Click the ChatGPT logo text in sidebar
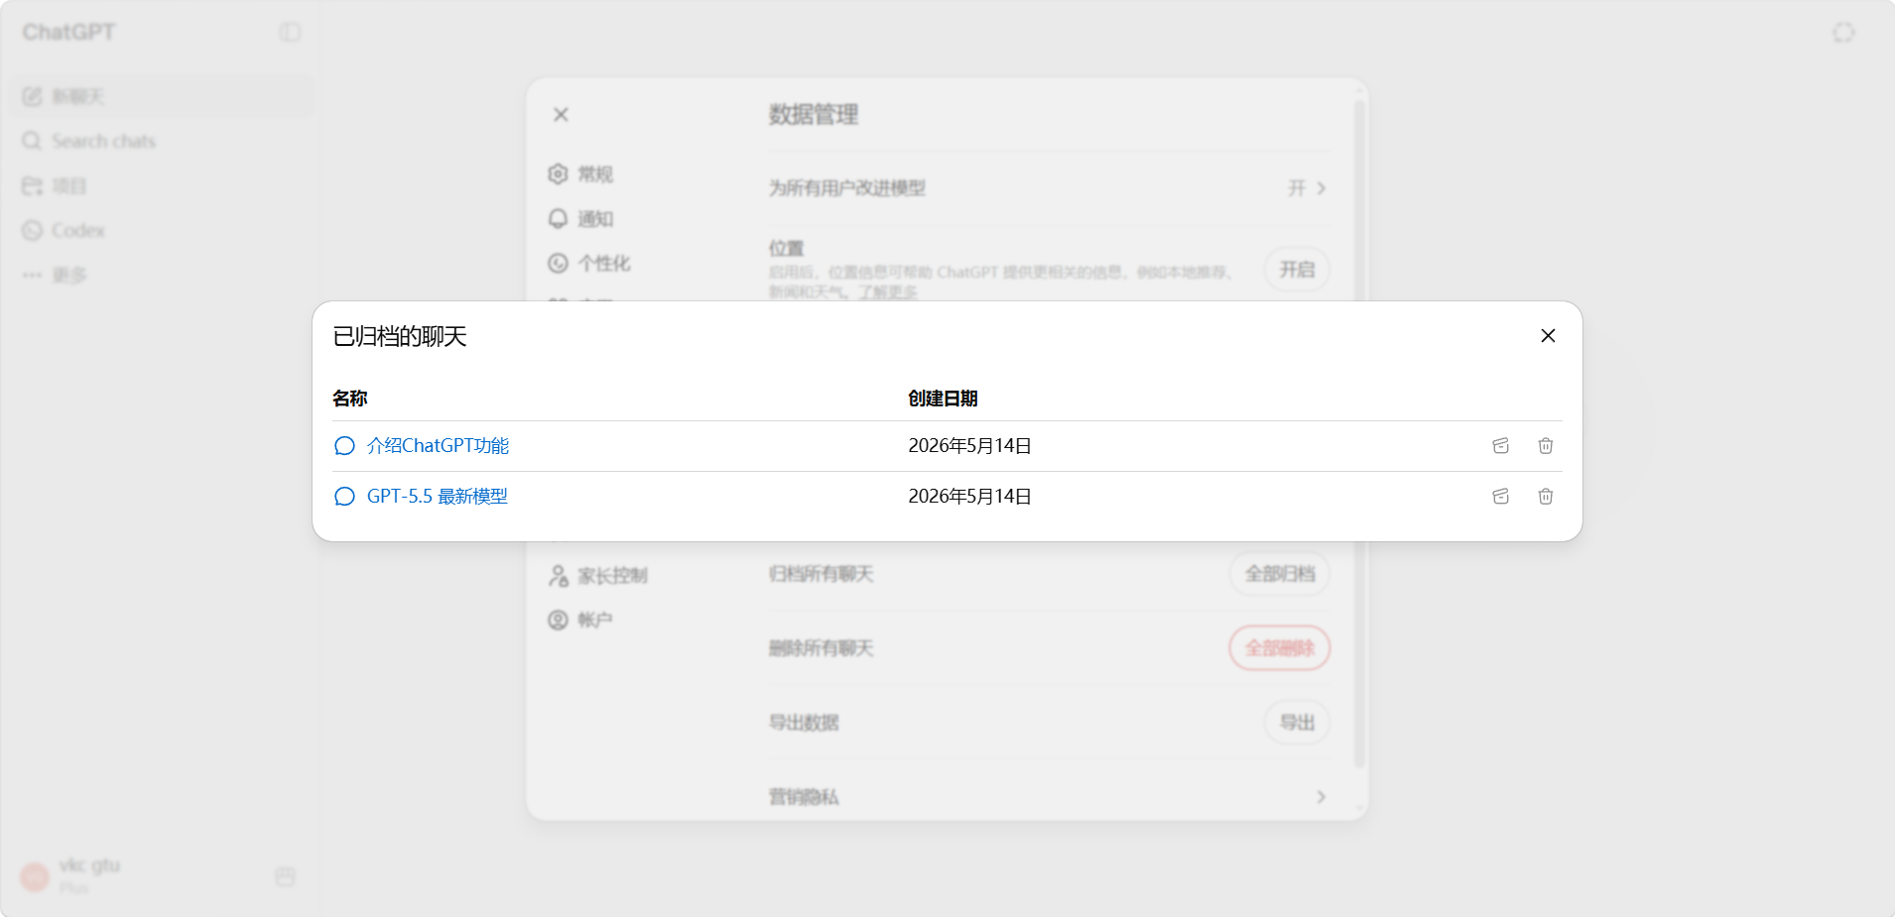 [x=68, y=33]
